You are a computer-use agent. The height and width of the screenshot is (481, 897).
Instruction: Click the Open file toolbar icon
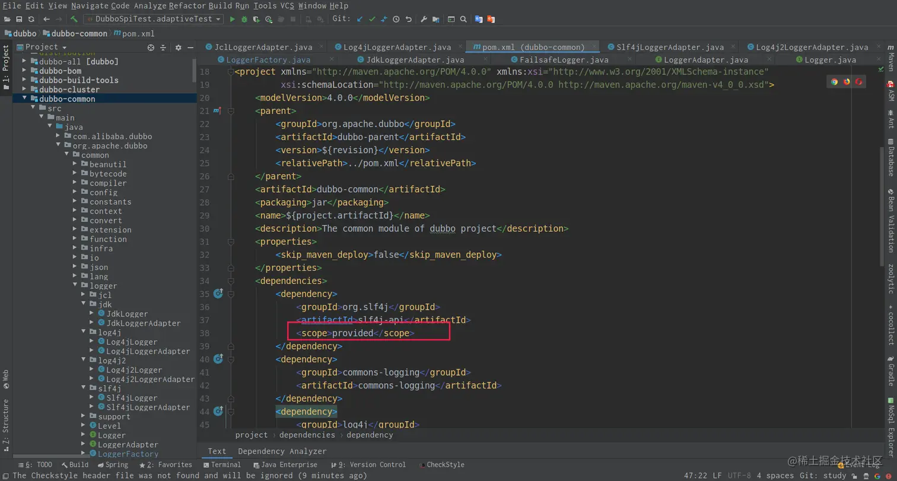[x=7, y=19]
